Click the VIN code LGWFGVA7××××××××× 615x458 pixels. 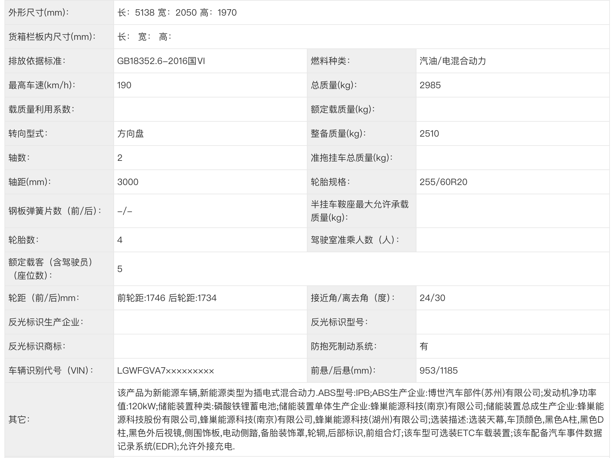click(x=165, y=370)
